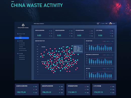The image size is (131, 98).
Task: Click up arrow beside 11% in 120,173.24 card
Action: (34, 93)
